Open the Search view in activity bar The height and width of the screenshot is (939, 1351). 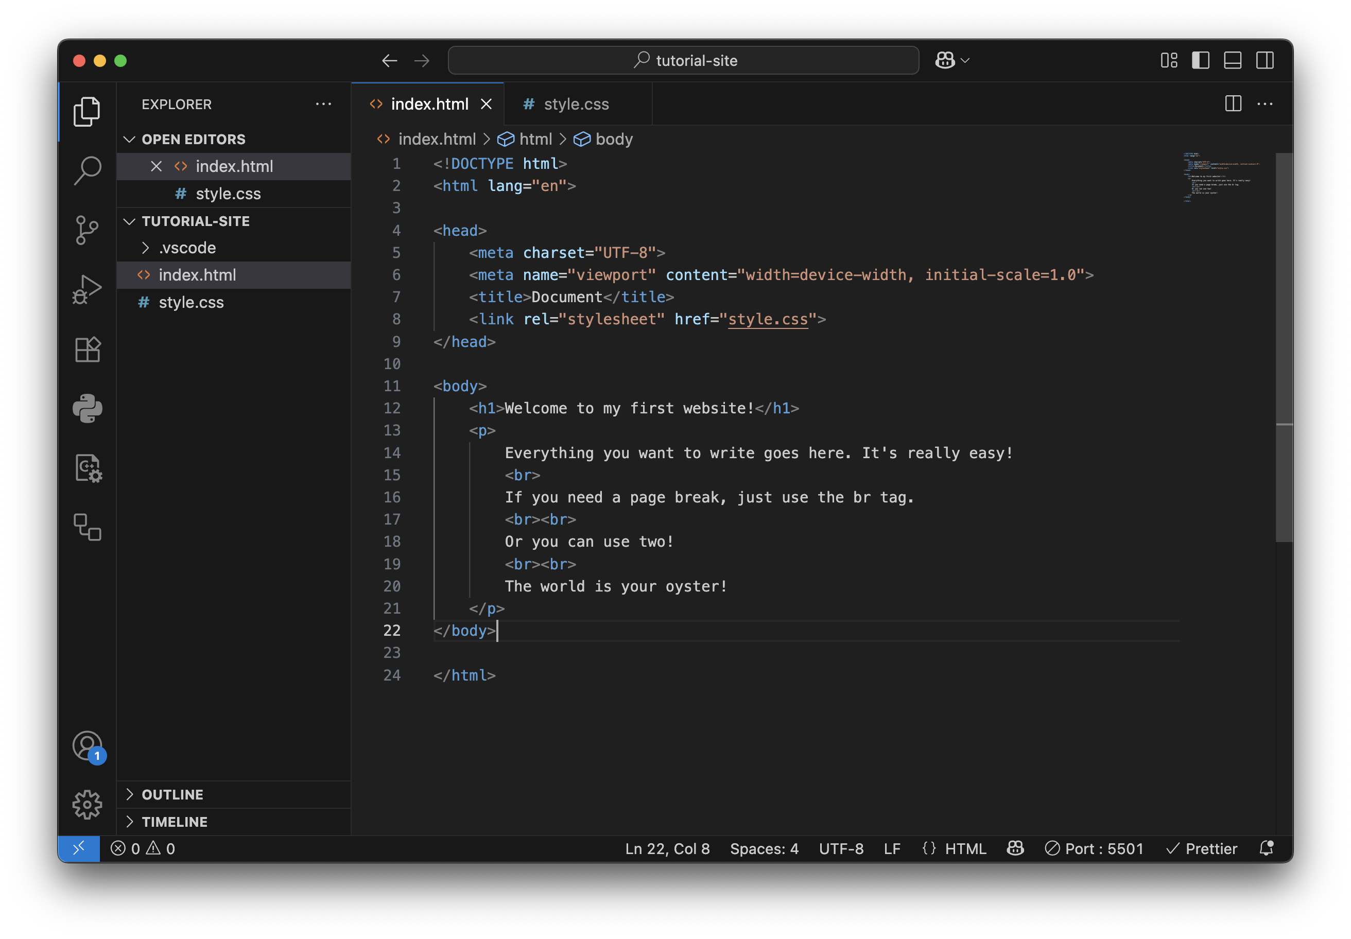[87, 170]
